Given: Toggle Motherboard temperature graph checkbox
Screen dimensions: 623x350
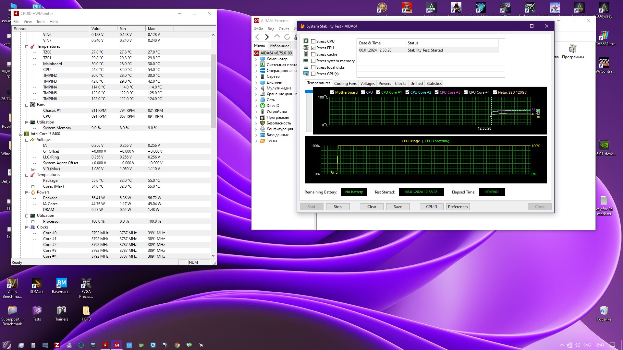Looking at the screenshot, I should [332, 92].
